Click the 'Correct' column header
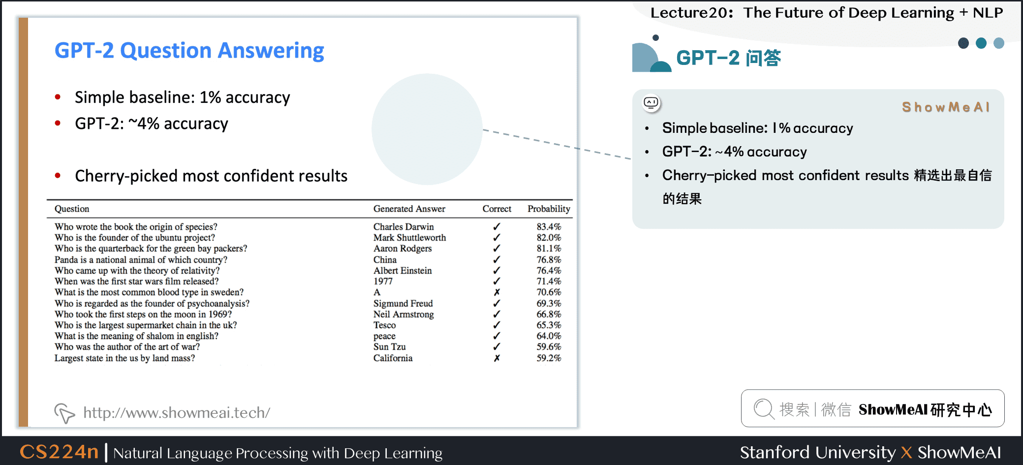1023x465 pixels. click(497, 209)
